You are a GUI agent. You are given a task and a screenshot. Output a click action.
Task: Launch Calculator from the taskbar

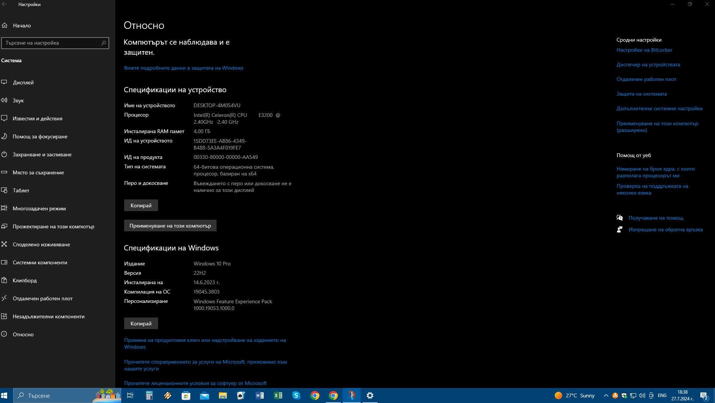(149, 396)
